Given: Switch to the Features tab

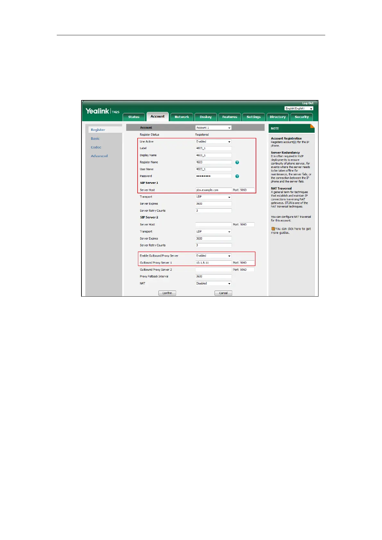Looking at the screenshot, I should pos(230,117).
